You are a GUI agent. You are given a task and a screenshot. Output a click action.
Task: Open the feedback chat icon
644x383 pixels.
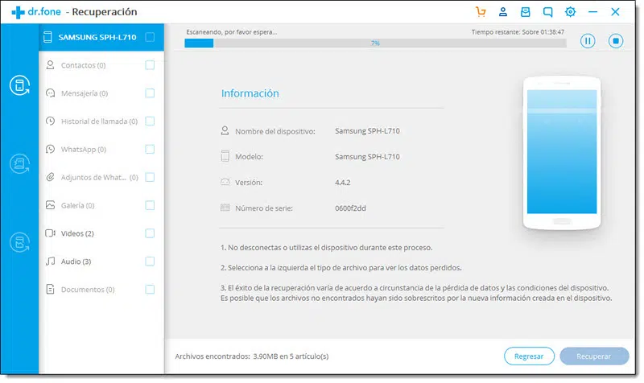(547, 12)
